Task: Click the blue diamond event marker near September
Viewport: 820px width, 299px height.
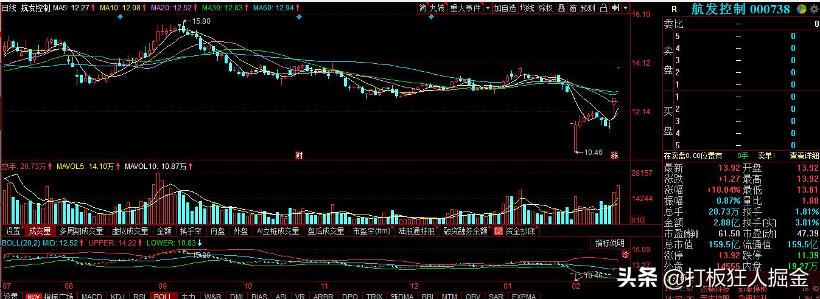Action: pos(119,17)
